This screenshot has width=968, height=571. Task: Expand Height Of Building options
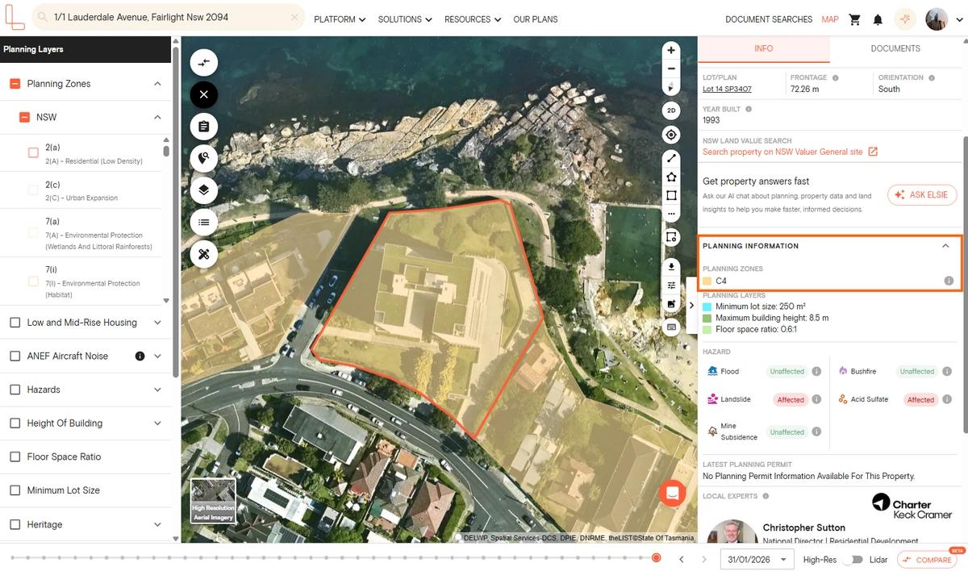[x=157, y=423]
